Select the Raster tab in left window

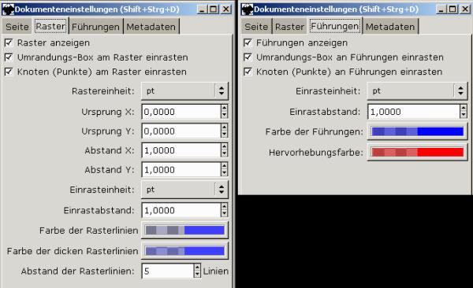(x=50, y=26)
